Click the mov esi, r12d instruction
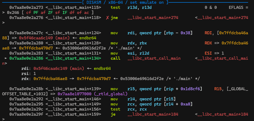This screenshot has height=121, width=254. pos(130,53)
